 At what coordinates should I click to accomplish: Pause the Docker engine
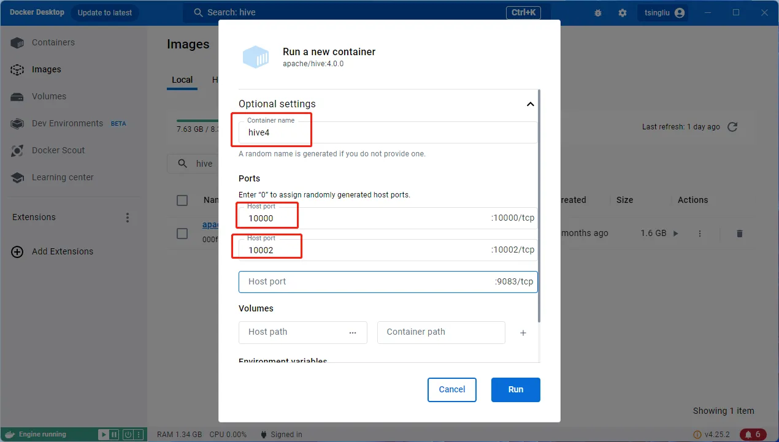point(114,435)
